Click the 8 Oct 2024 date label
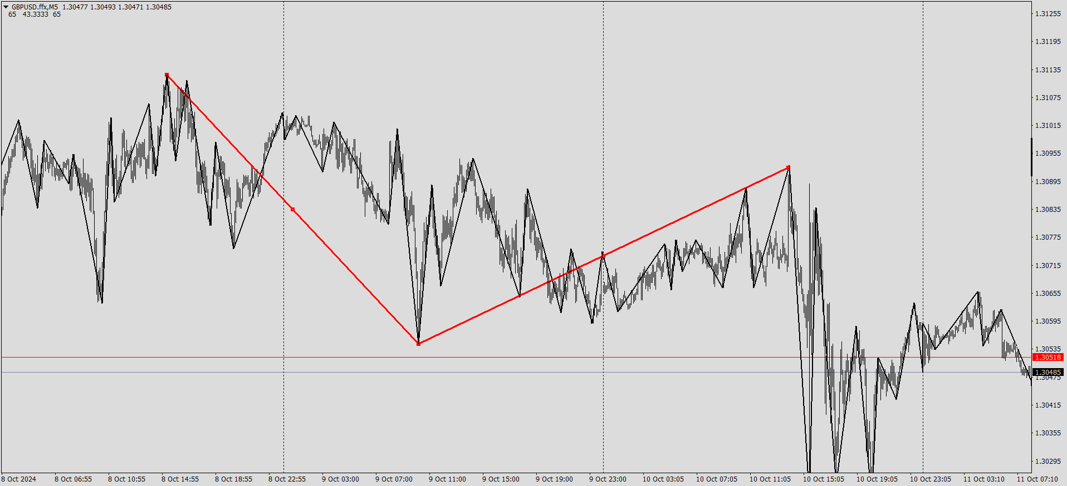Image resolution: width=1067 pixels, height=486 pixels. pos(19,479)
